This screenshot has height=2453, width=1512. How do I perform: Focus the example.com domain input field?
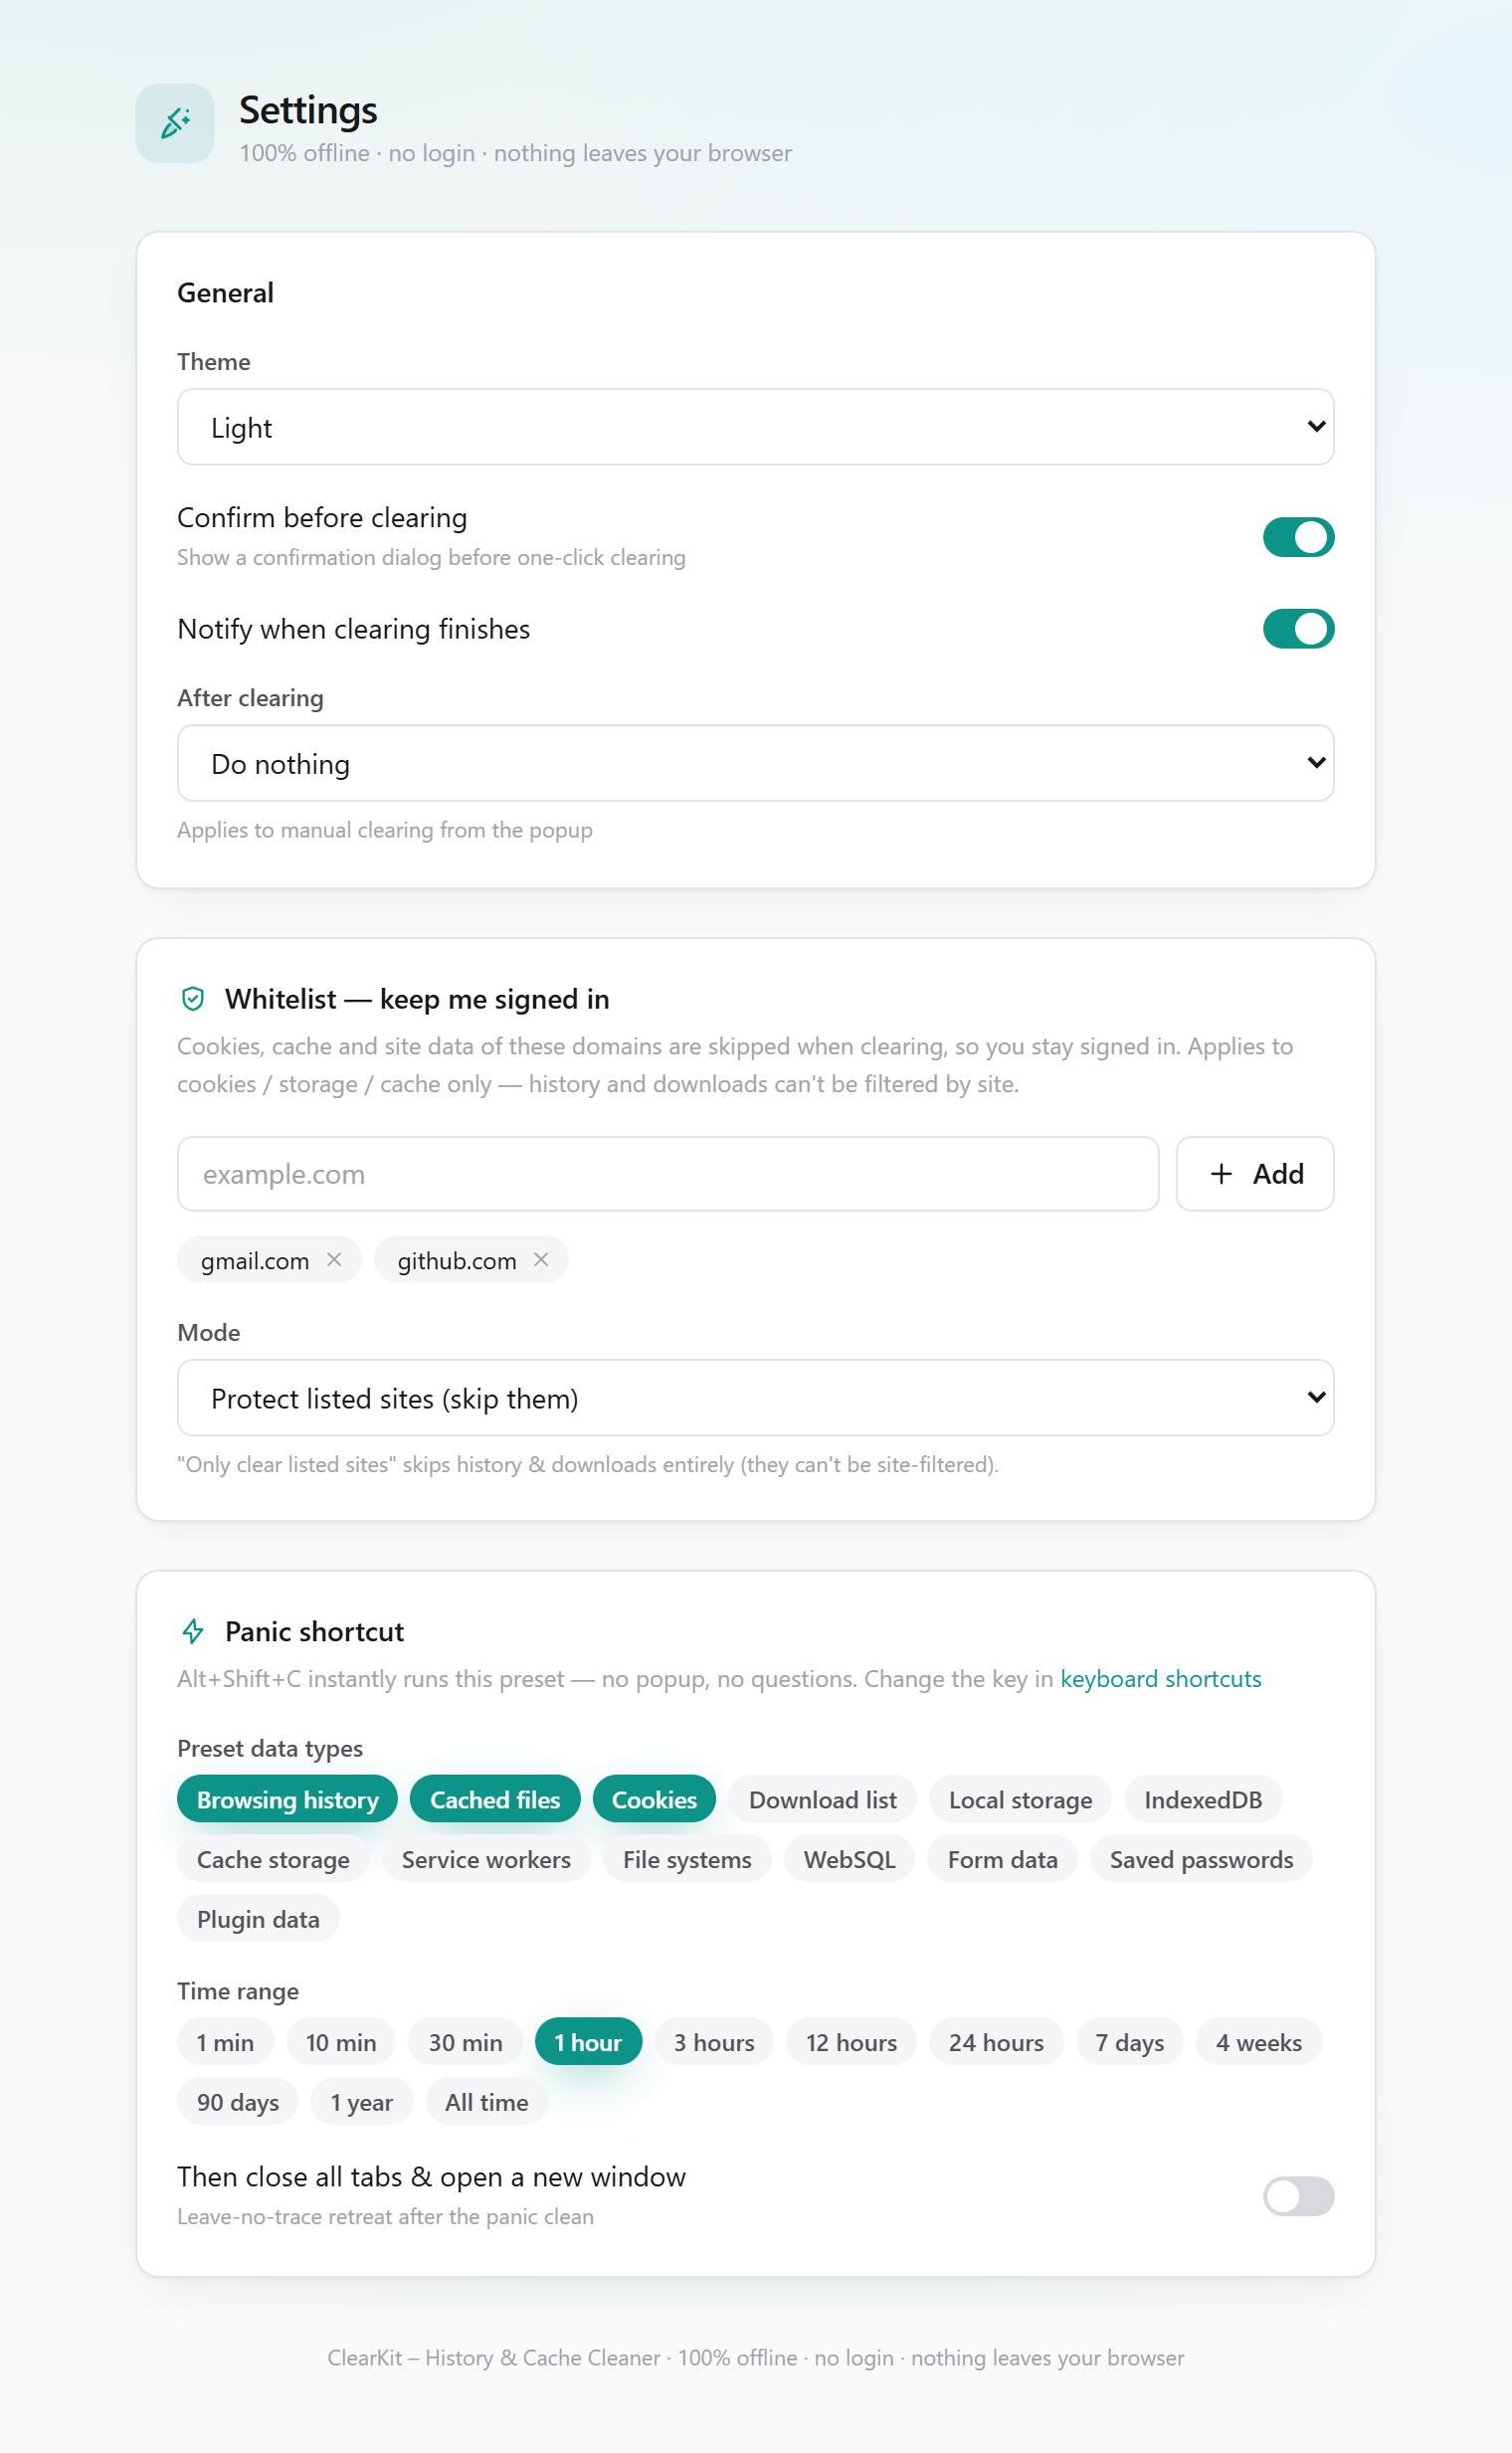[668, 1173]
